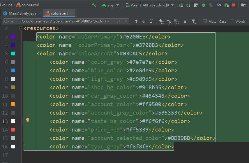Enable the Match Case checkbox

point(205,21)
